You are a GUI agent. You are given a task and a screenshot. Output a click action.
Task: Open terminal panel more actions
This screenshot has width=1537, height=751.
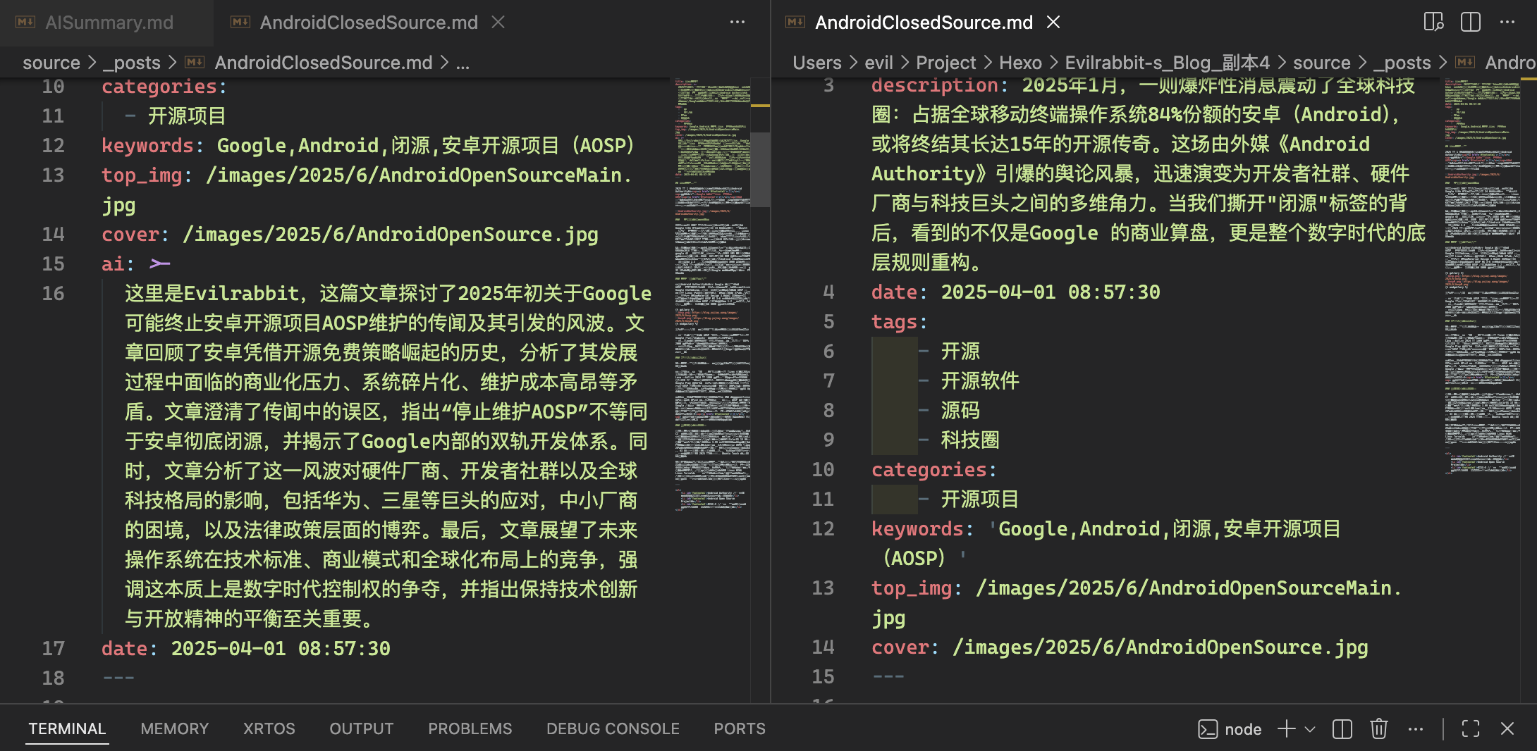tap(1416, 729)
